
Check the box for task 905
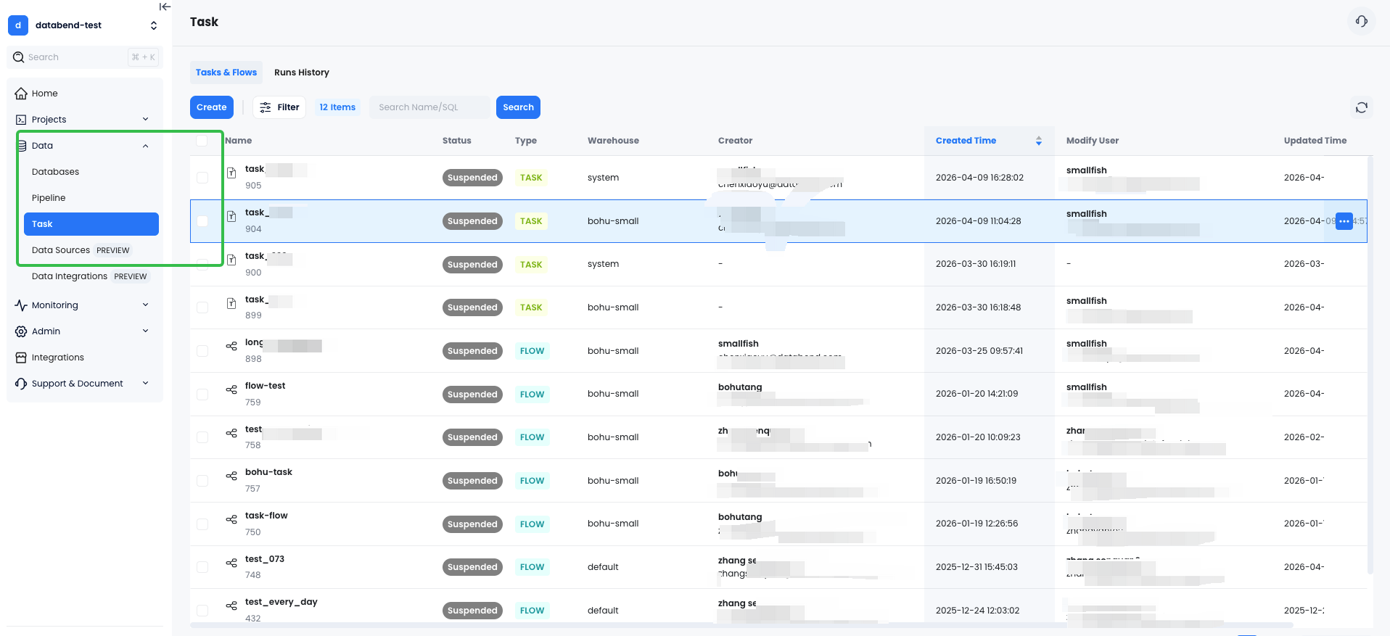pyautogui.click(x=202, y=178)
